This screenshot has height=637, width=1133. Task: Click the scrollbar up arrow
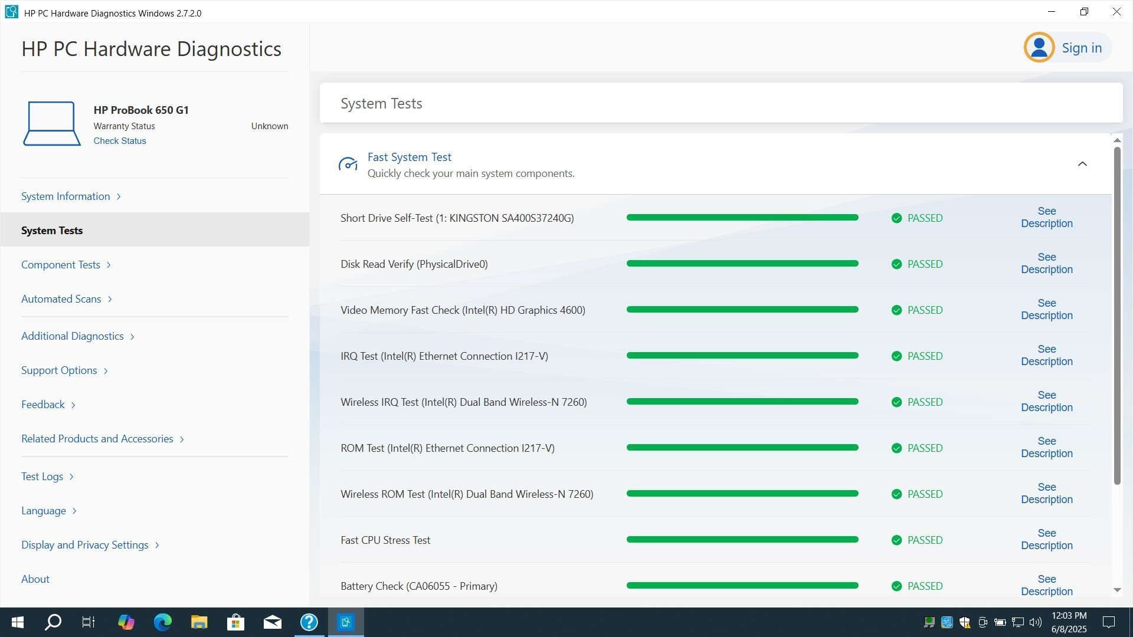pyautogui.click(x=1117, y=140)
